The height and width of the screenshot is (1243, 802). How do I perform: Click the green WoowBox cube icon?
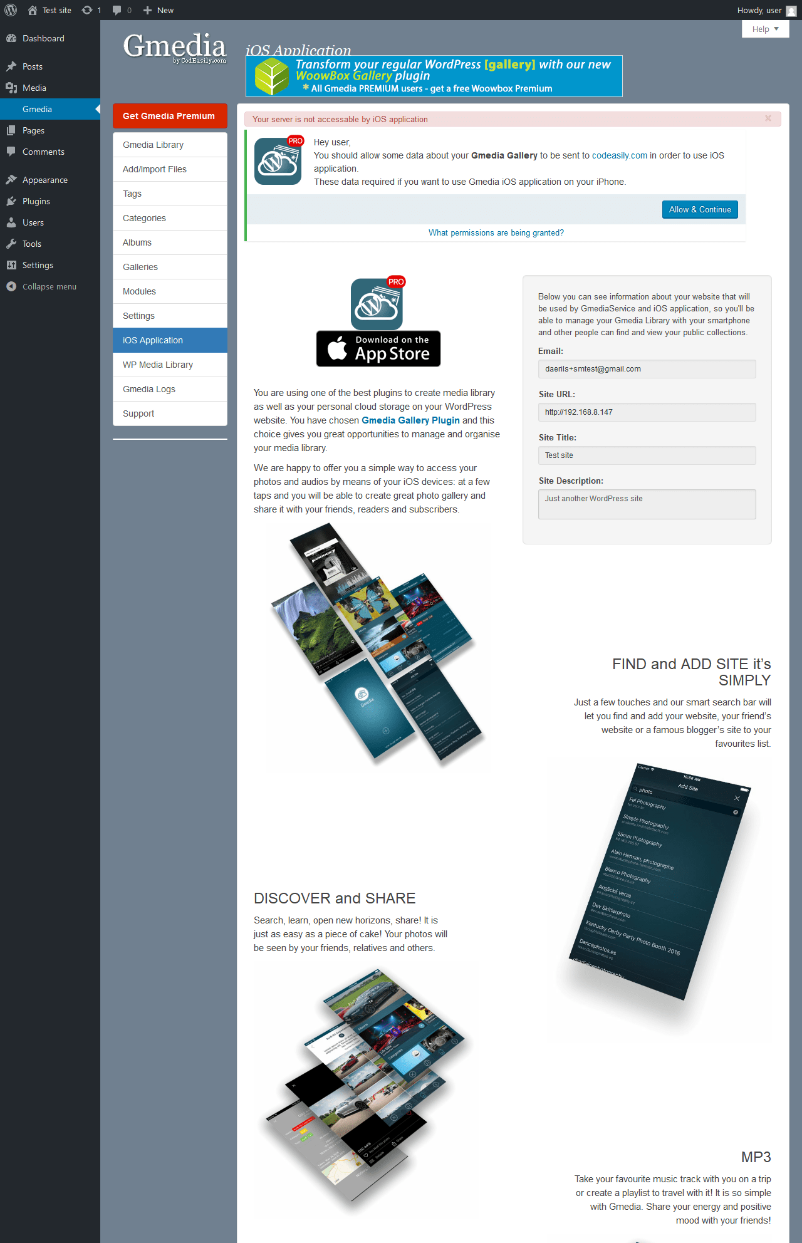[x=272, y=76]
